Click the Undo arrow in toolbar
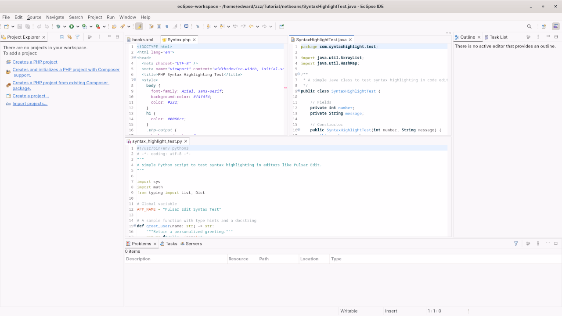 [x=39, y=26]
